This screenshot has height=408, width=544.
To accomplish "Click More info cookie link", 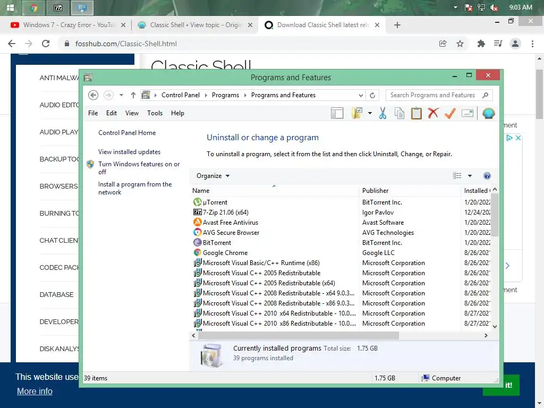I will pyautogui.click(x=35, y=392).
